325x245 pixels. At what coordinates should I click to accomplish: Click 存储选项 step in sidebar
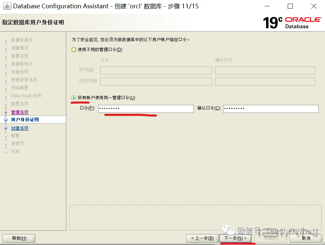pos(20,72)
